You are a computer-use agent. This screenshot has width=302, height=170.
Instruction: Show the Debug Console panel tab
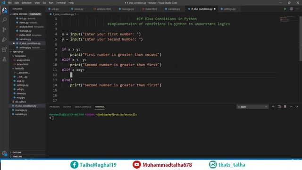(83, 107)
